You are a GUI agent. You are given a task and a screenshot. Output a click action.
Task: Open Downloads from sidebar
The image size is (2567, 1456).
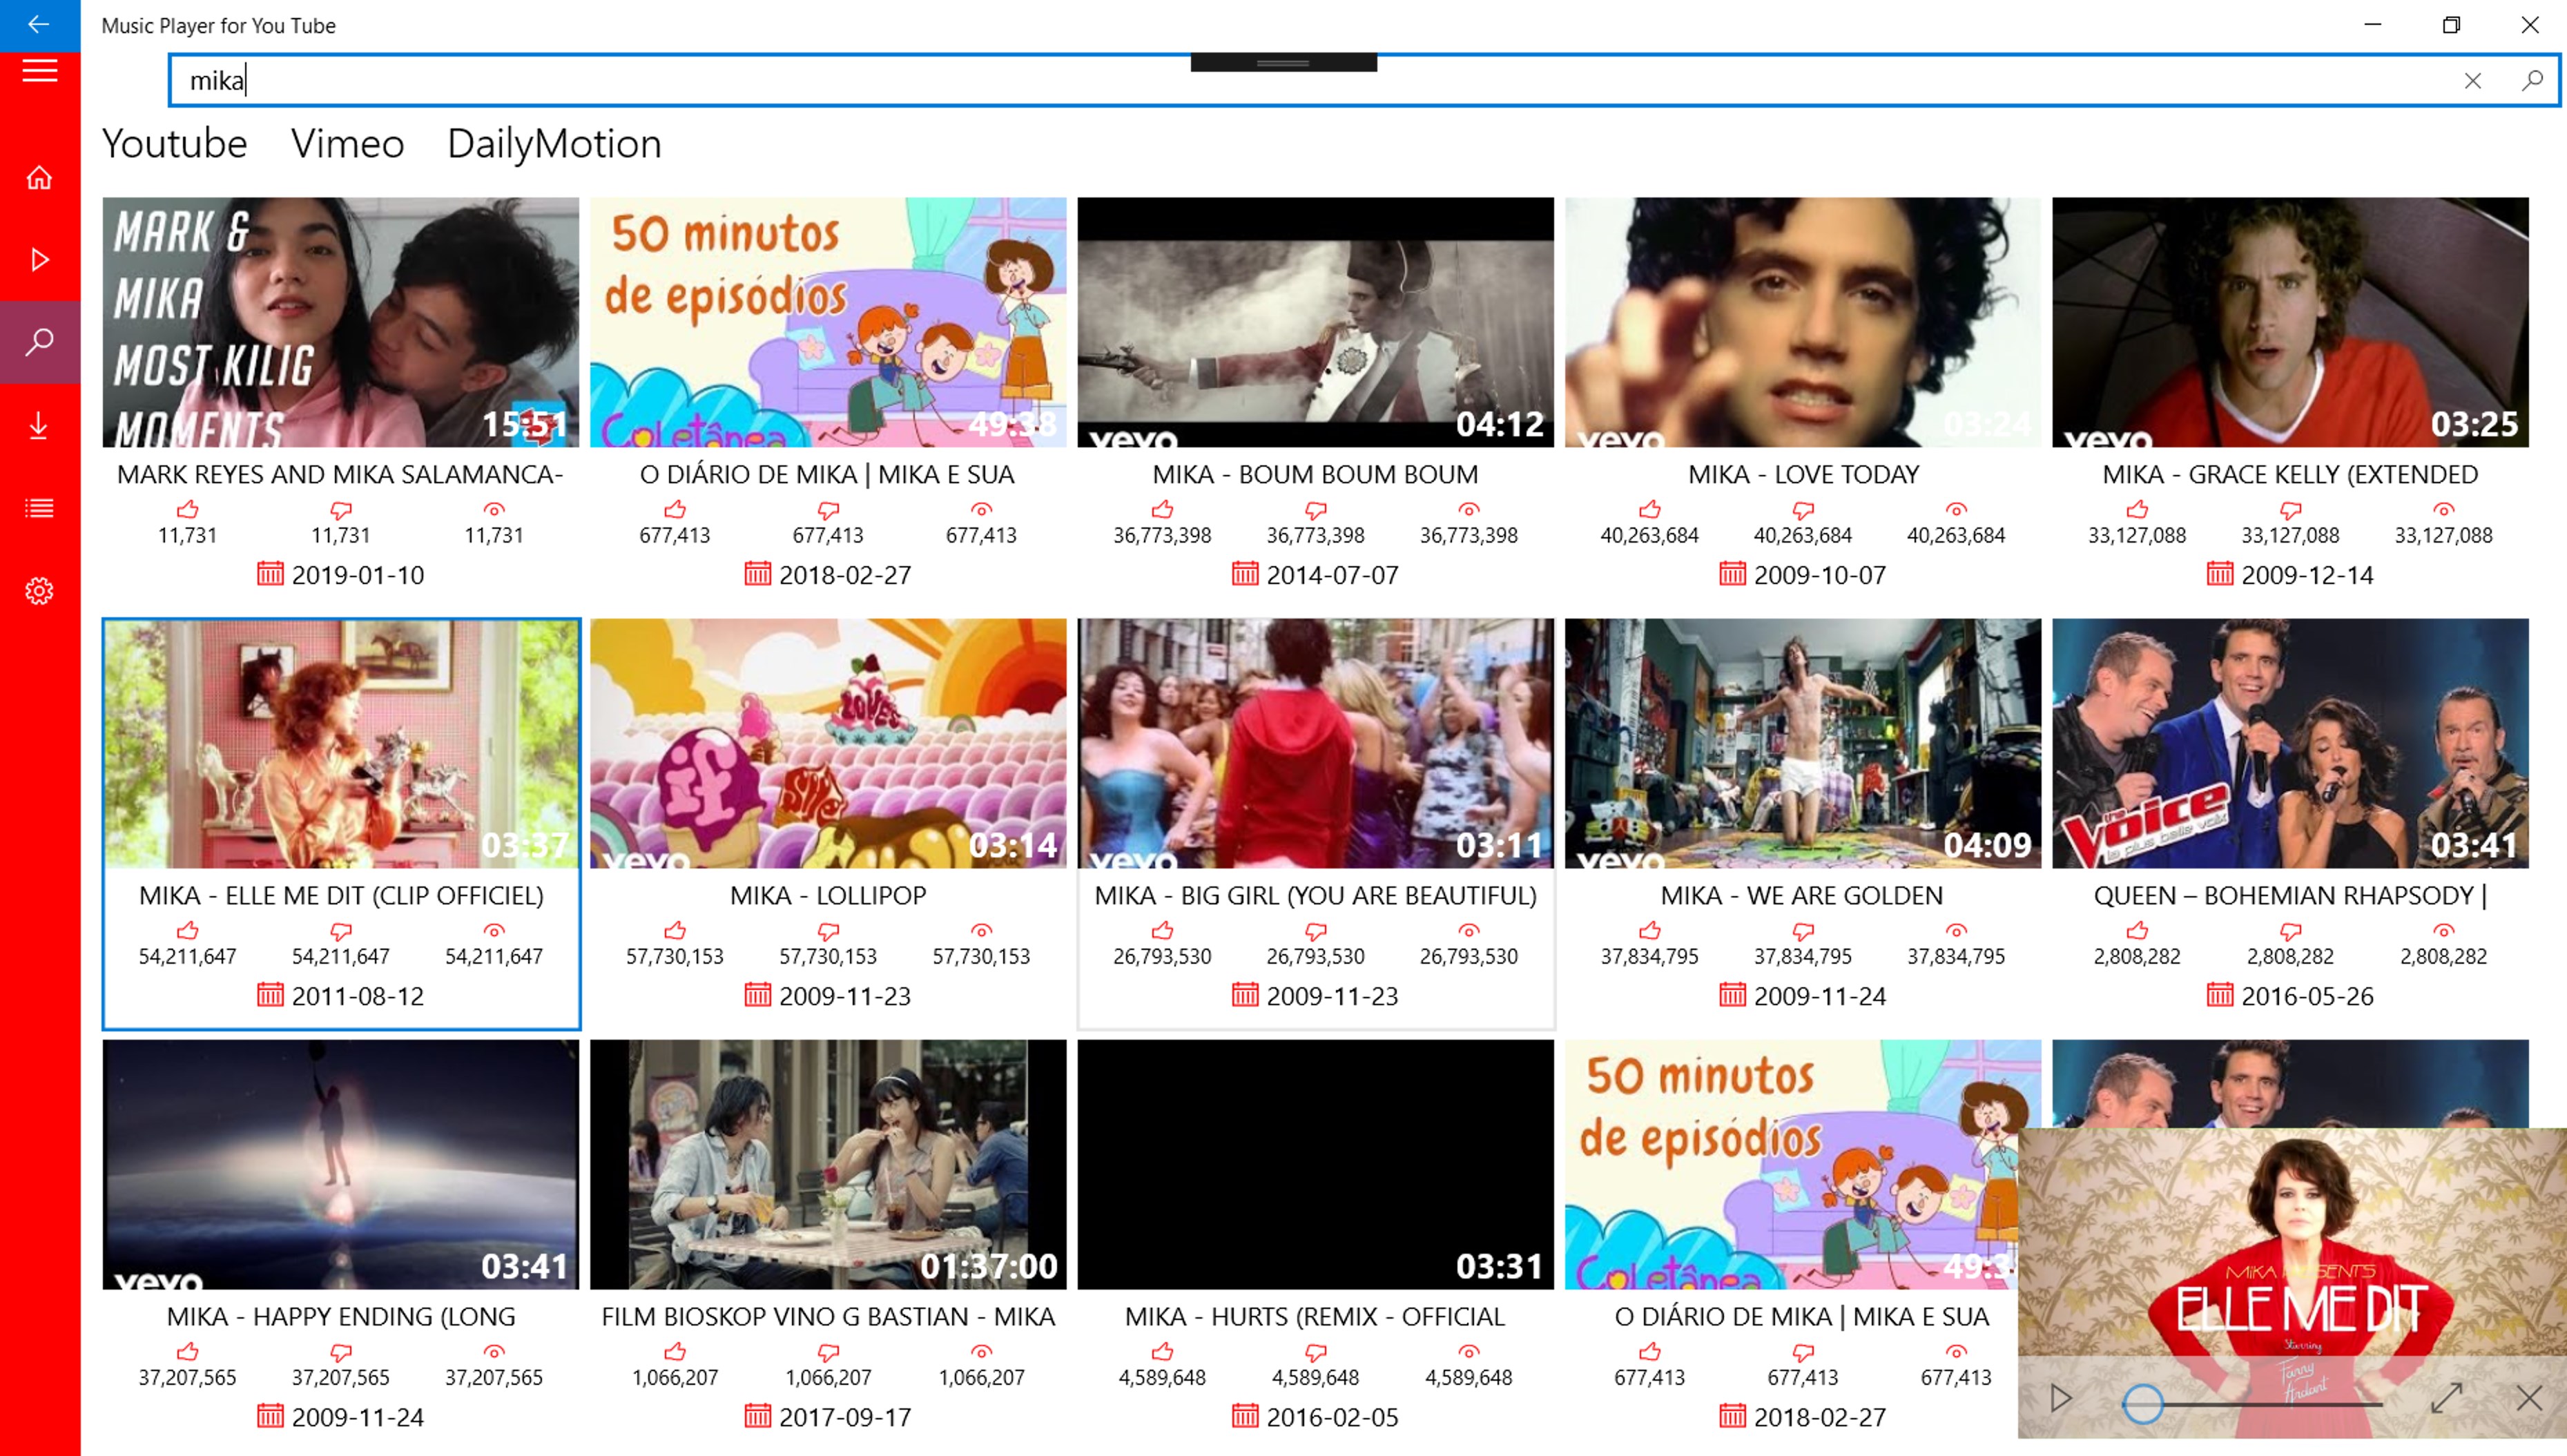tap(39, 425)
